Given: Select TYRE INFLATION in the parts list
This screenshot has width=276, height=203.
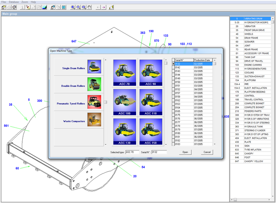Looking at the screenshot, I should click(250, 150).
